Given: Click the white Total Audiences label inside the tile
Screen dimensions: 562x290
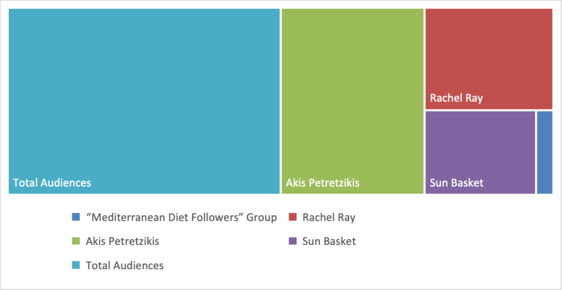Looking at the screenshot, I should coord(52,182).
